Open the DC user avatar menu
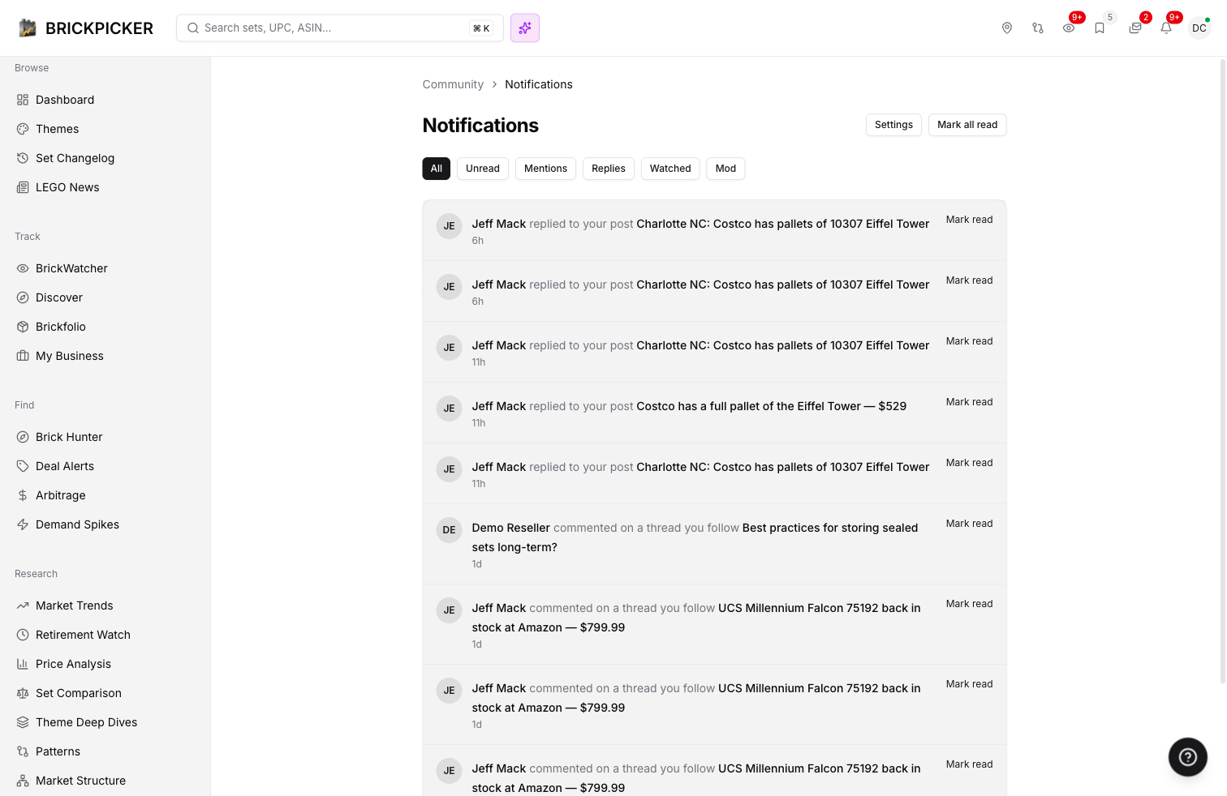 [1199, 28]
